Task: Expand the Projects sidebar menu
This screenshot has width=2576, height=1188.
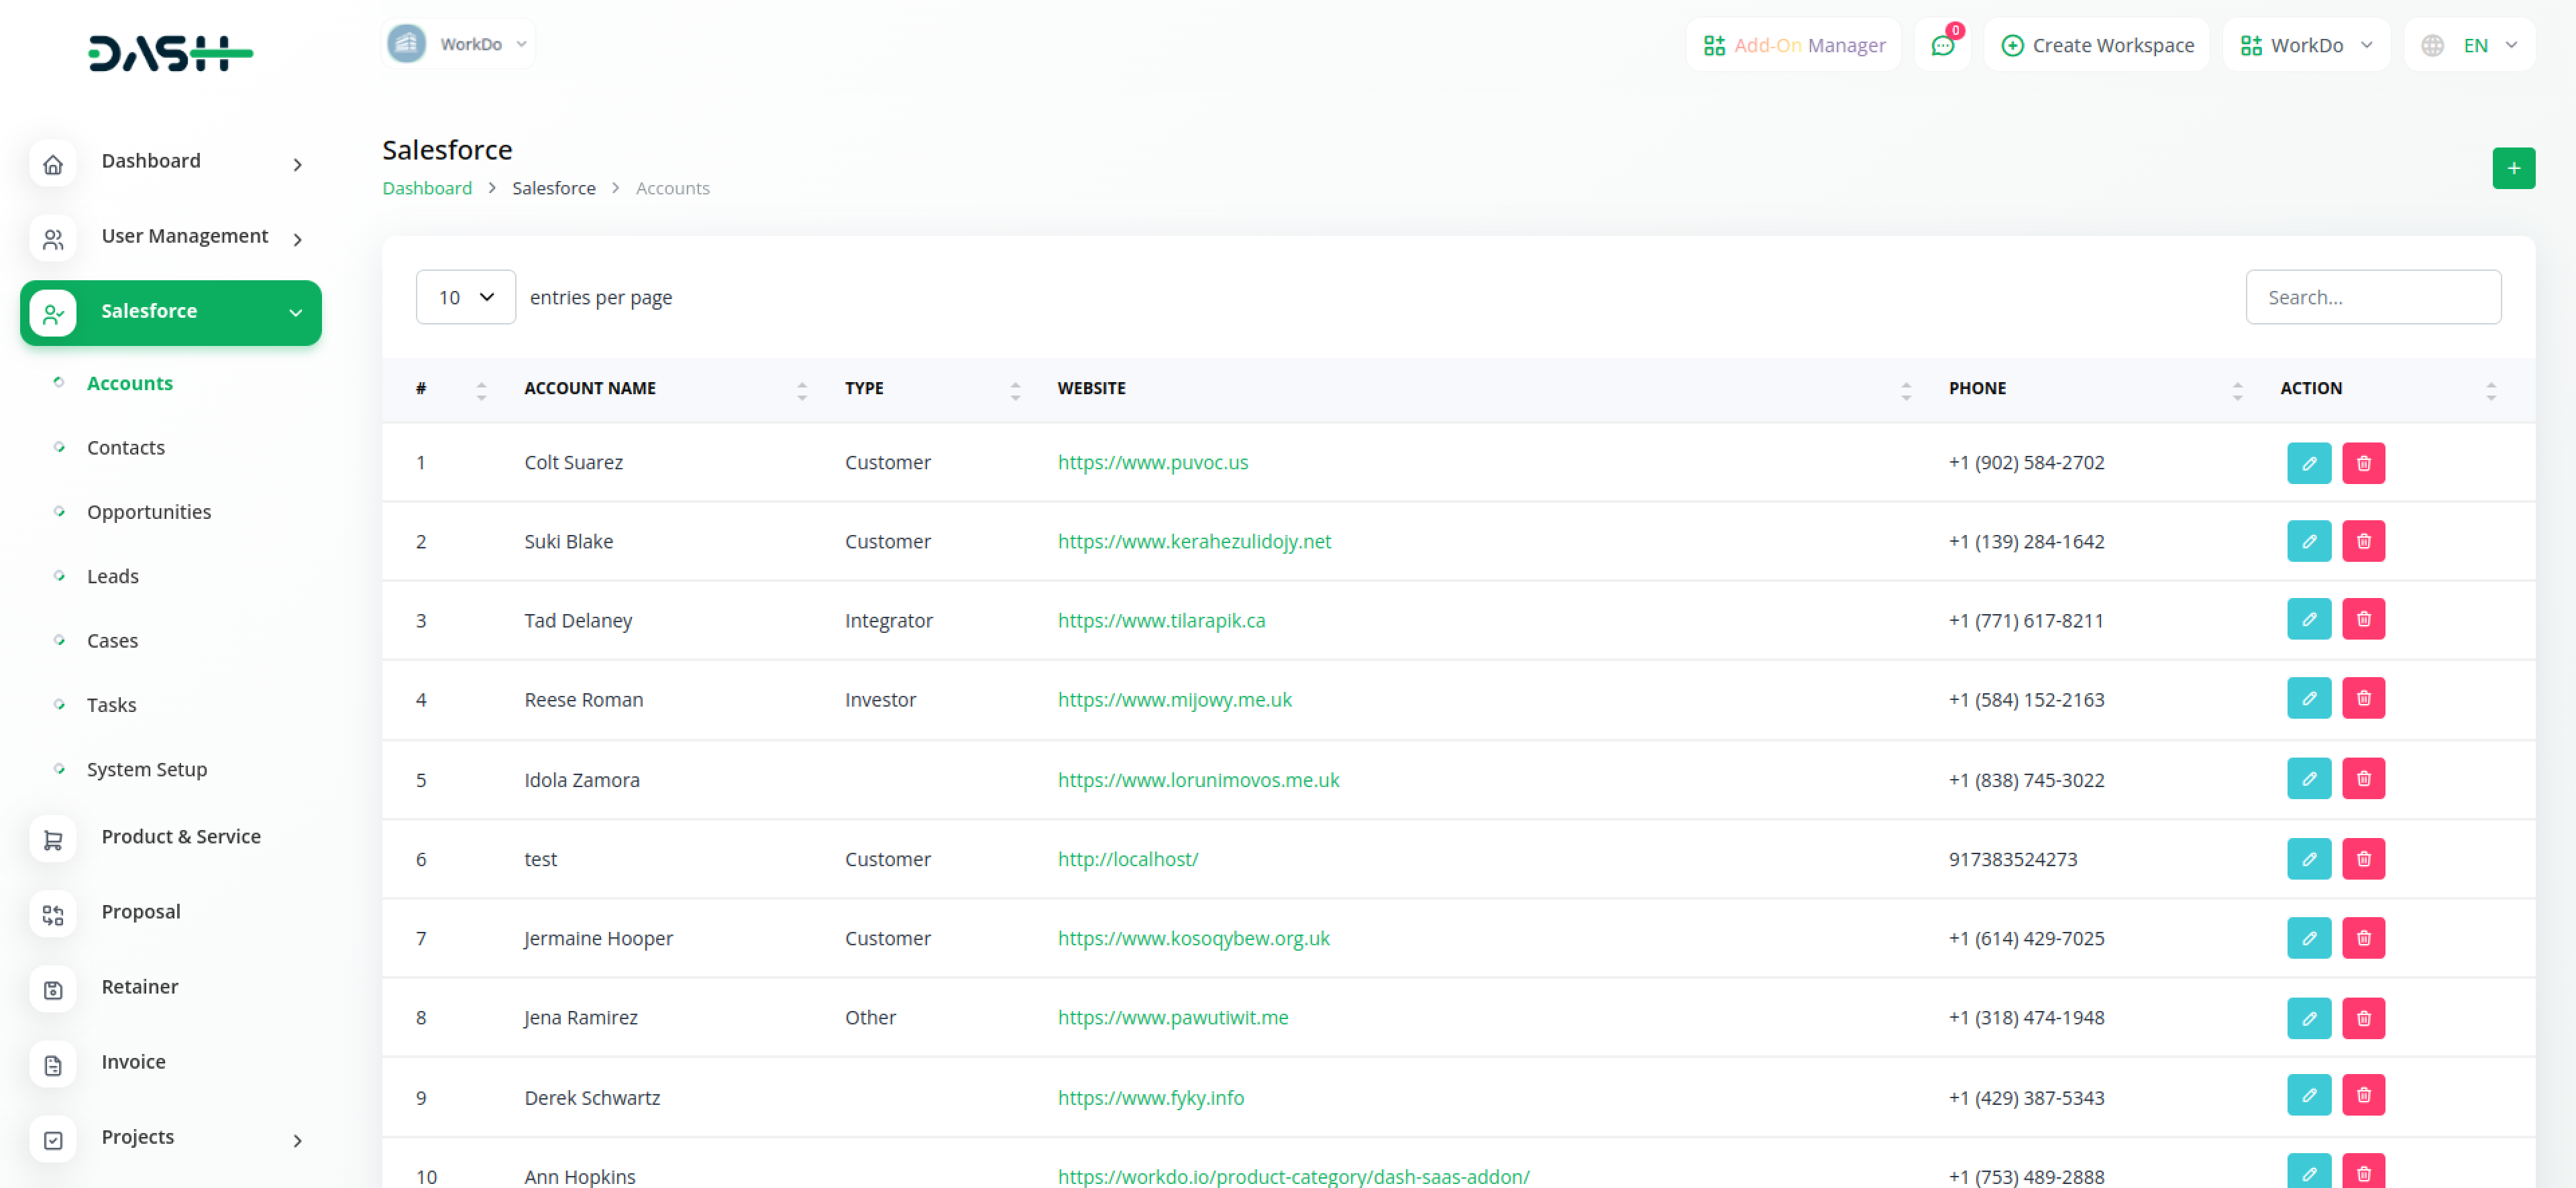Action: coord(171,1139)
